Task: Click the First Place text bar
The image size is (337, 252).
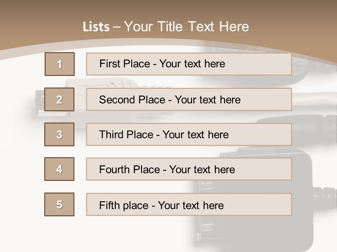Action: pyautogui.click(x=189, y=64)
